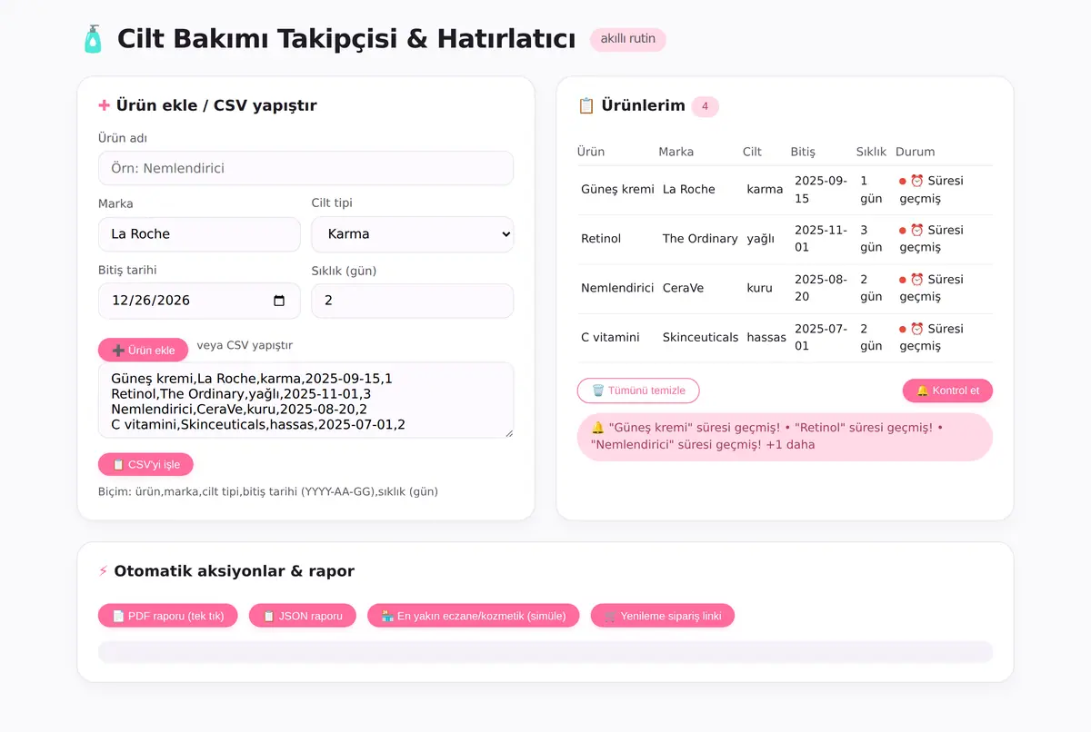Click the 'akıllı rutin' badge
The image size is (1091, 732).
point(628,39)
